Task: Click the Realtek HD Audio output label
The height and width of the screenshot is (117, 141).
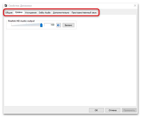Action: 21,21
